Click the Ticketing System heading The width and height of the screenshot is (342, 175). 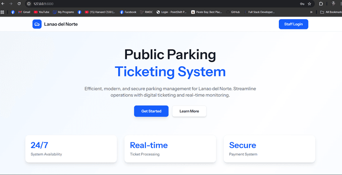(170, 72)
